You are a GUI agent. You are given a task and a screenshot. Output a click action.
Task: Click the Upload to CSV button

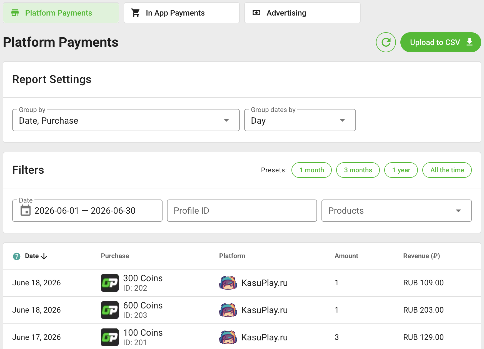point(440,42)
